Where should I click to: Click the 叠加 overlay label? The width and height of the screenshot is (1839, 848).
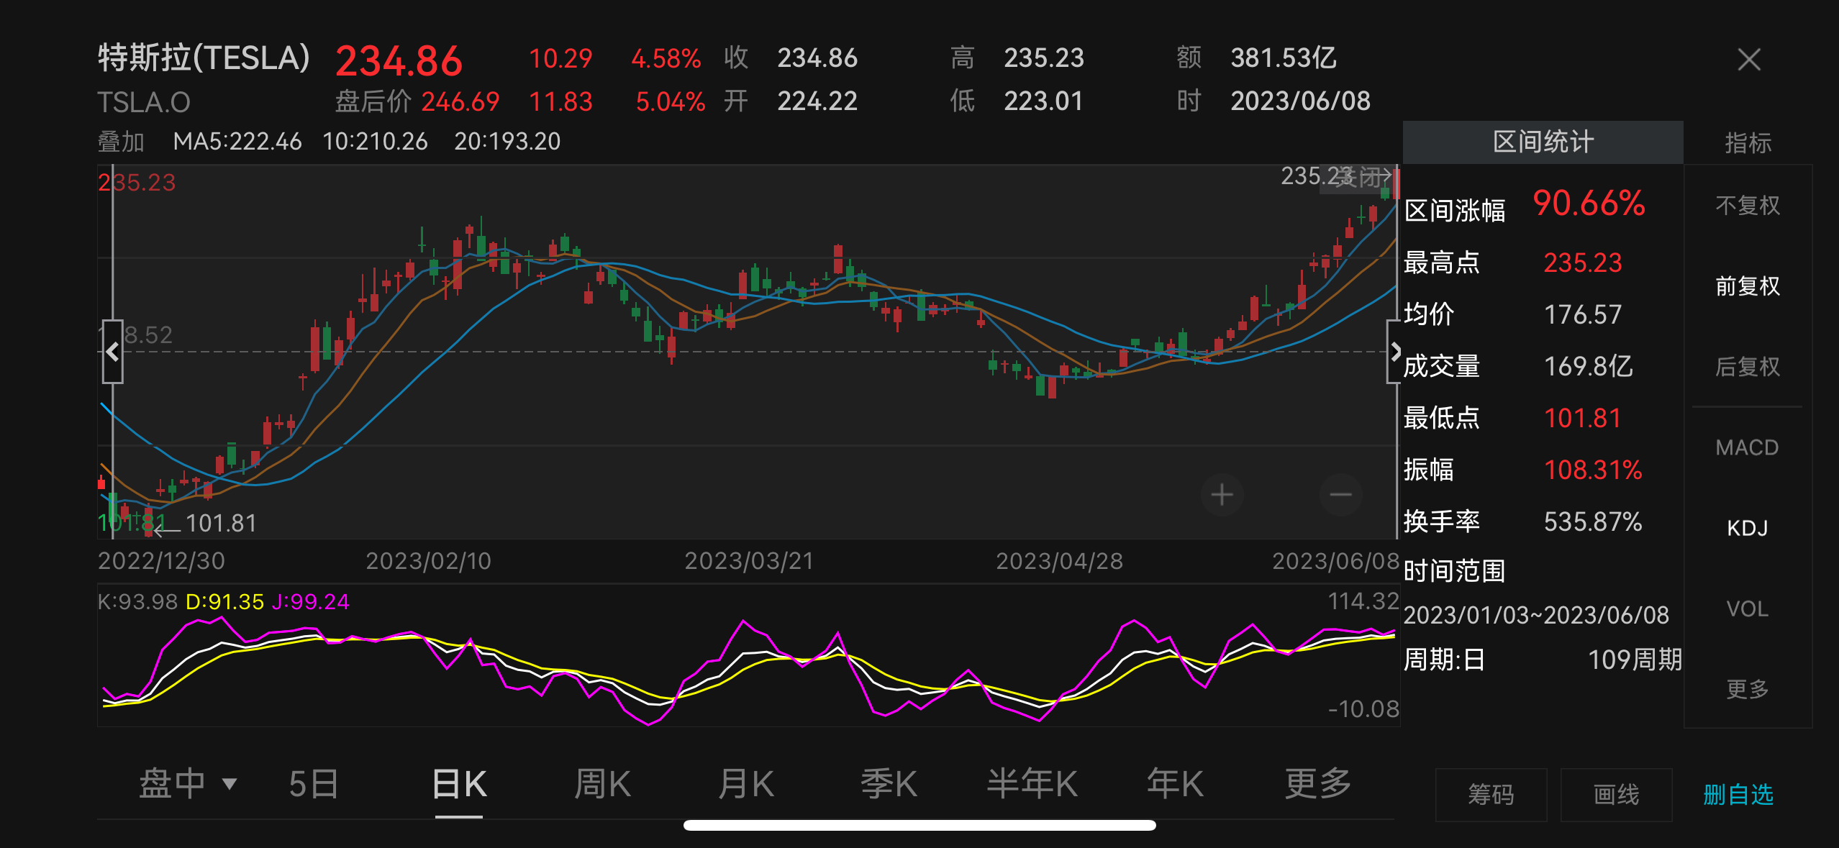tap(121, 142)
